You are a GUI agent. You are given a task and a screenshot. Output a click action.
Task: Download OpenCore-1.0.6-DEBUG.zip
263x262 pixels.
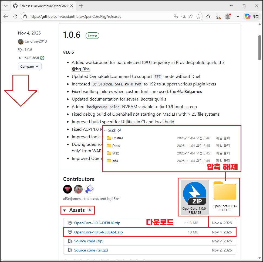pos(97,223)
